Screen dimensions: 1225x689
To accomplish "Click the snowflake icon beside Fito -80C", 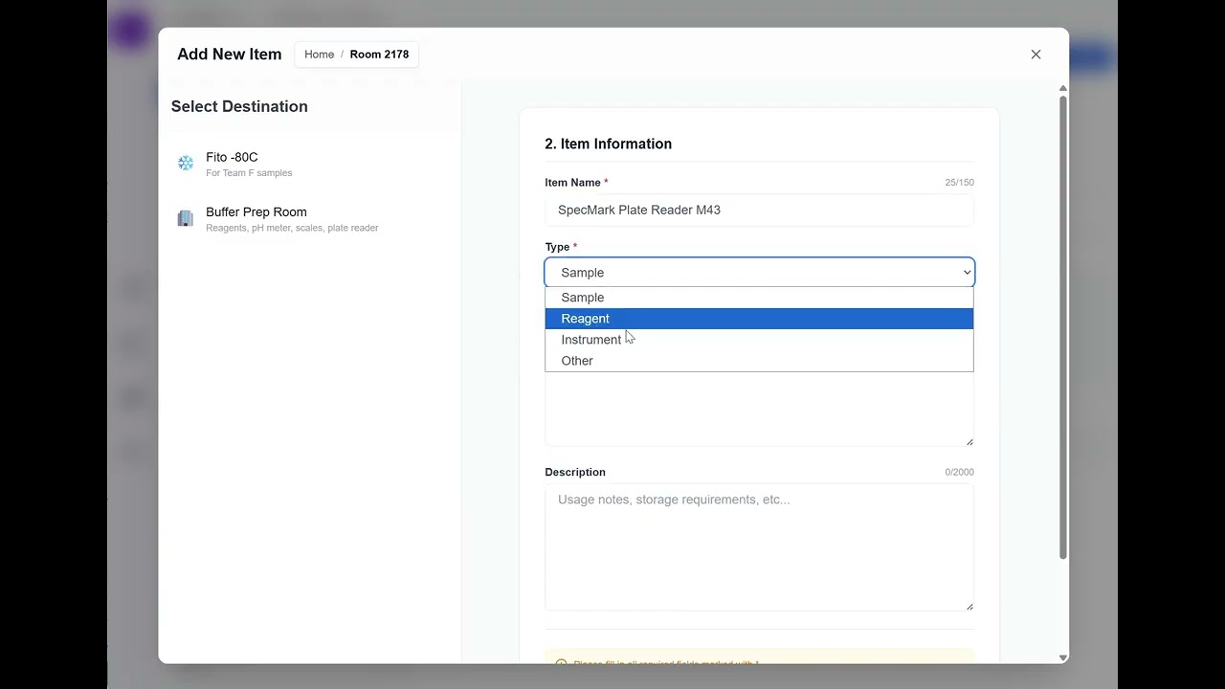I will pyautogui.click(x=186, y=164).
